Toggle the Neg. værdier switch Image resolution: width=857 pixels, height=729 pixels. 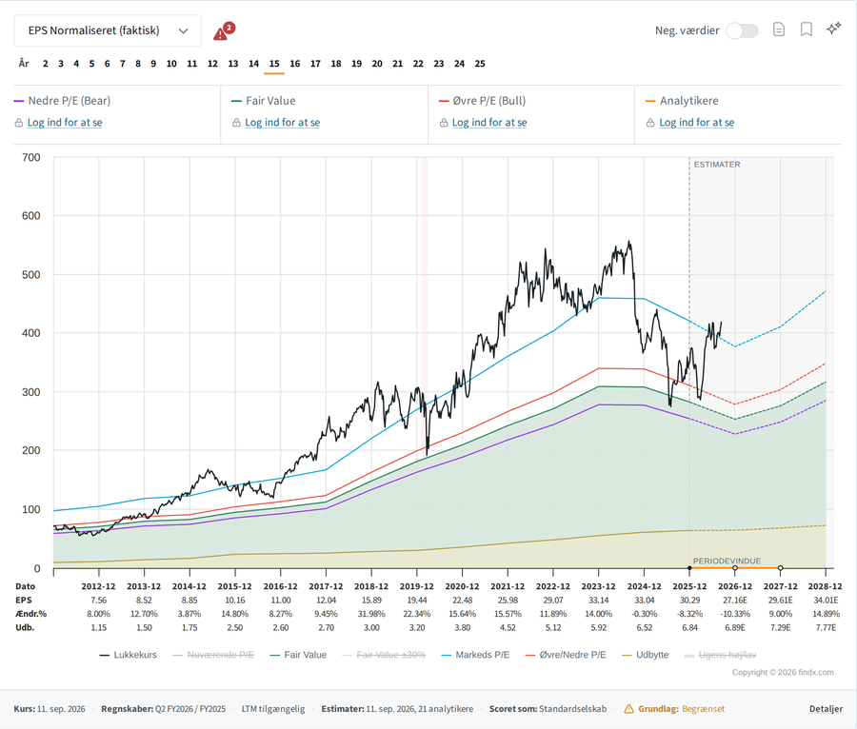tap(742, 30)
